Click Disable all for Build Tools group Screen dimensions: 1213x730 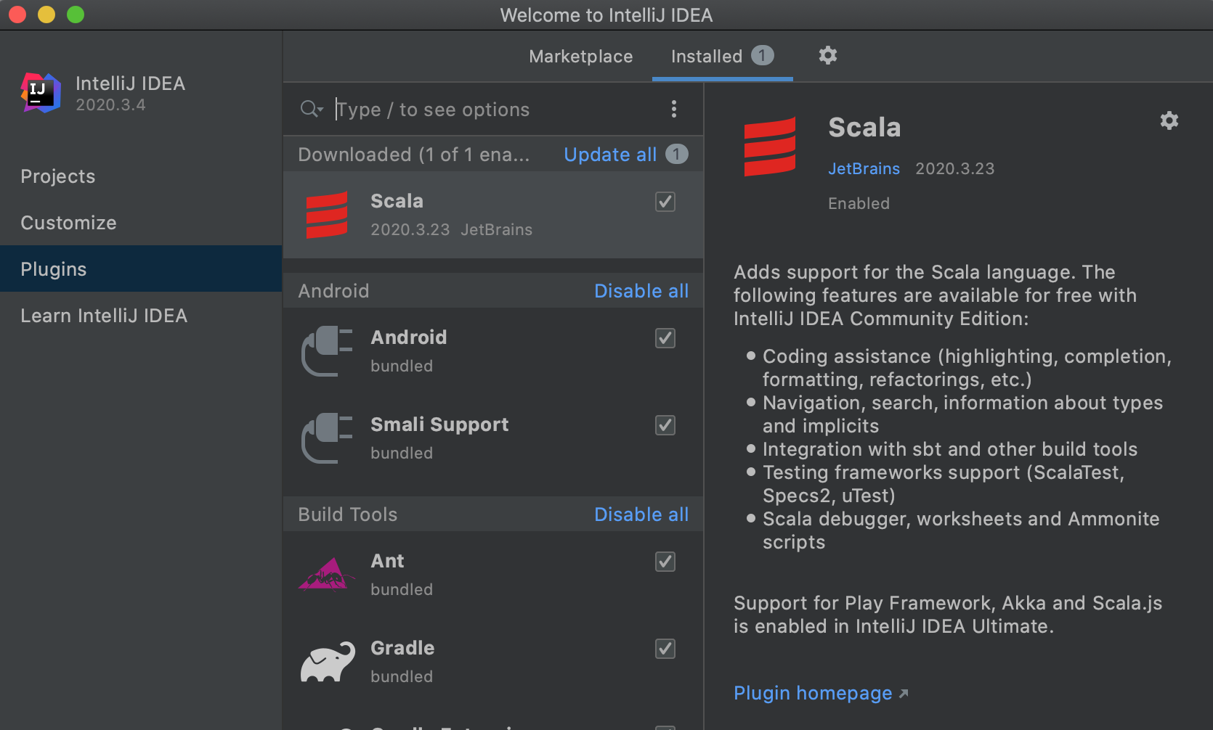641,514
